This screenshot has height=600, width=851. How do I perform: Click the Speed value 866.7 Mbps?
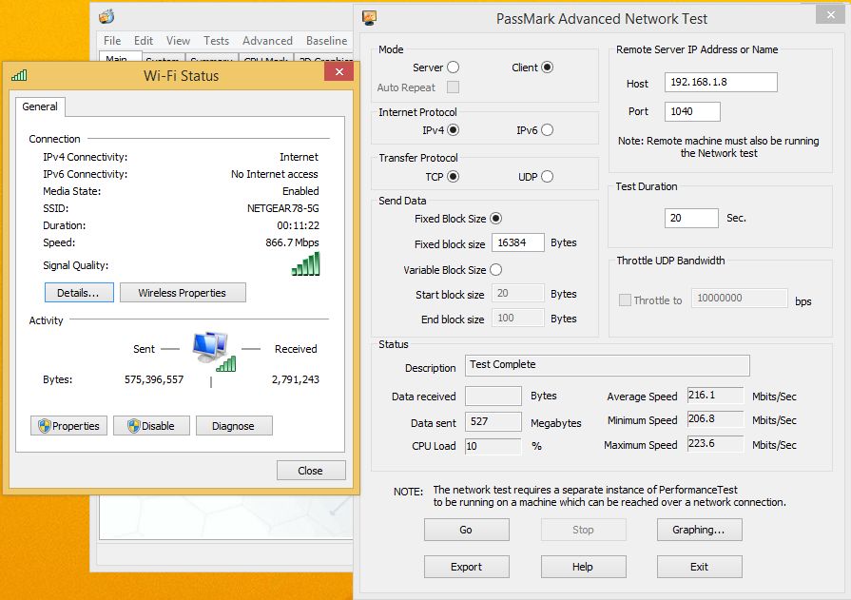(x=292, y=242)
